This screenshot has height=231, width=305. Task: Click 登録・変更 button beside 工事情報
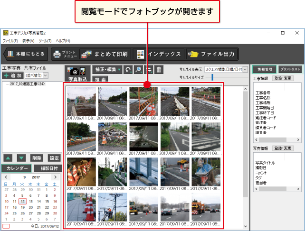284,78
